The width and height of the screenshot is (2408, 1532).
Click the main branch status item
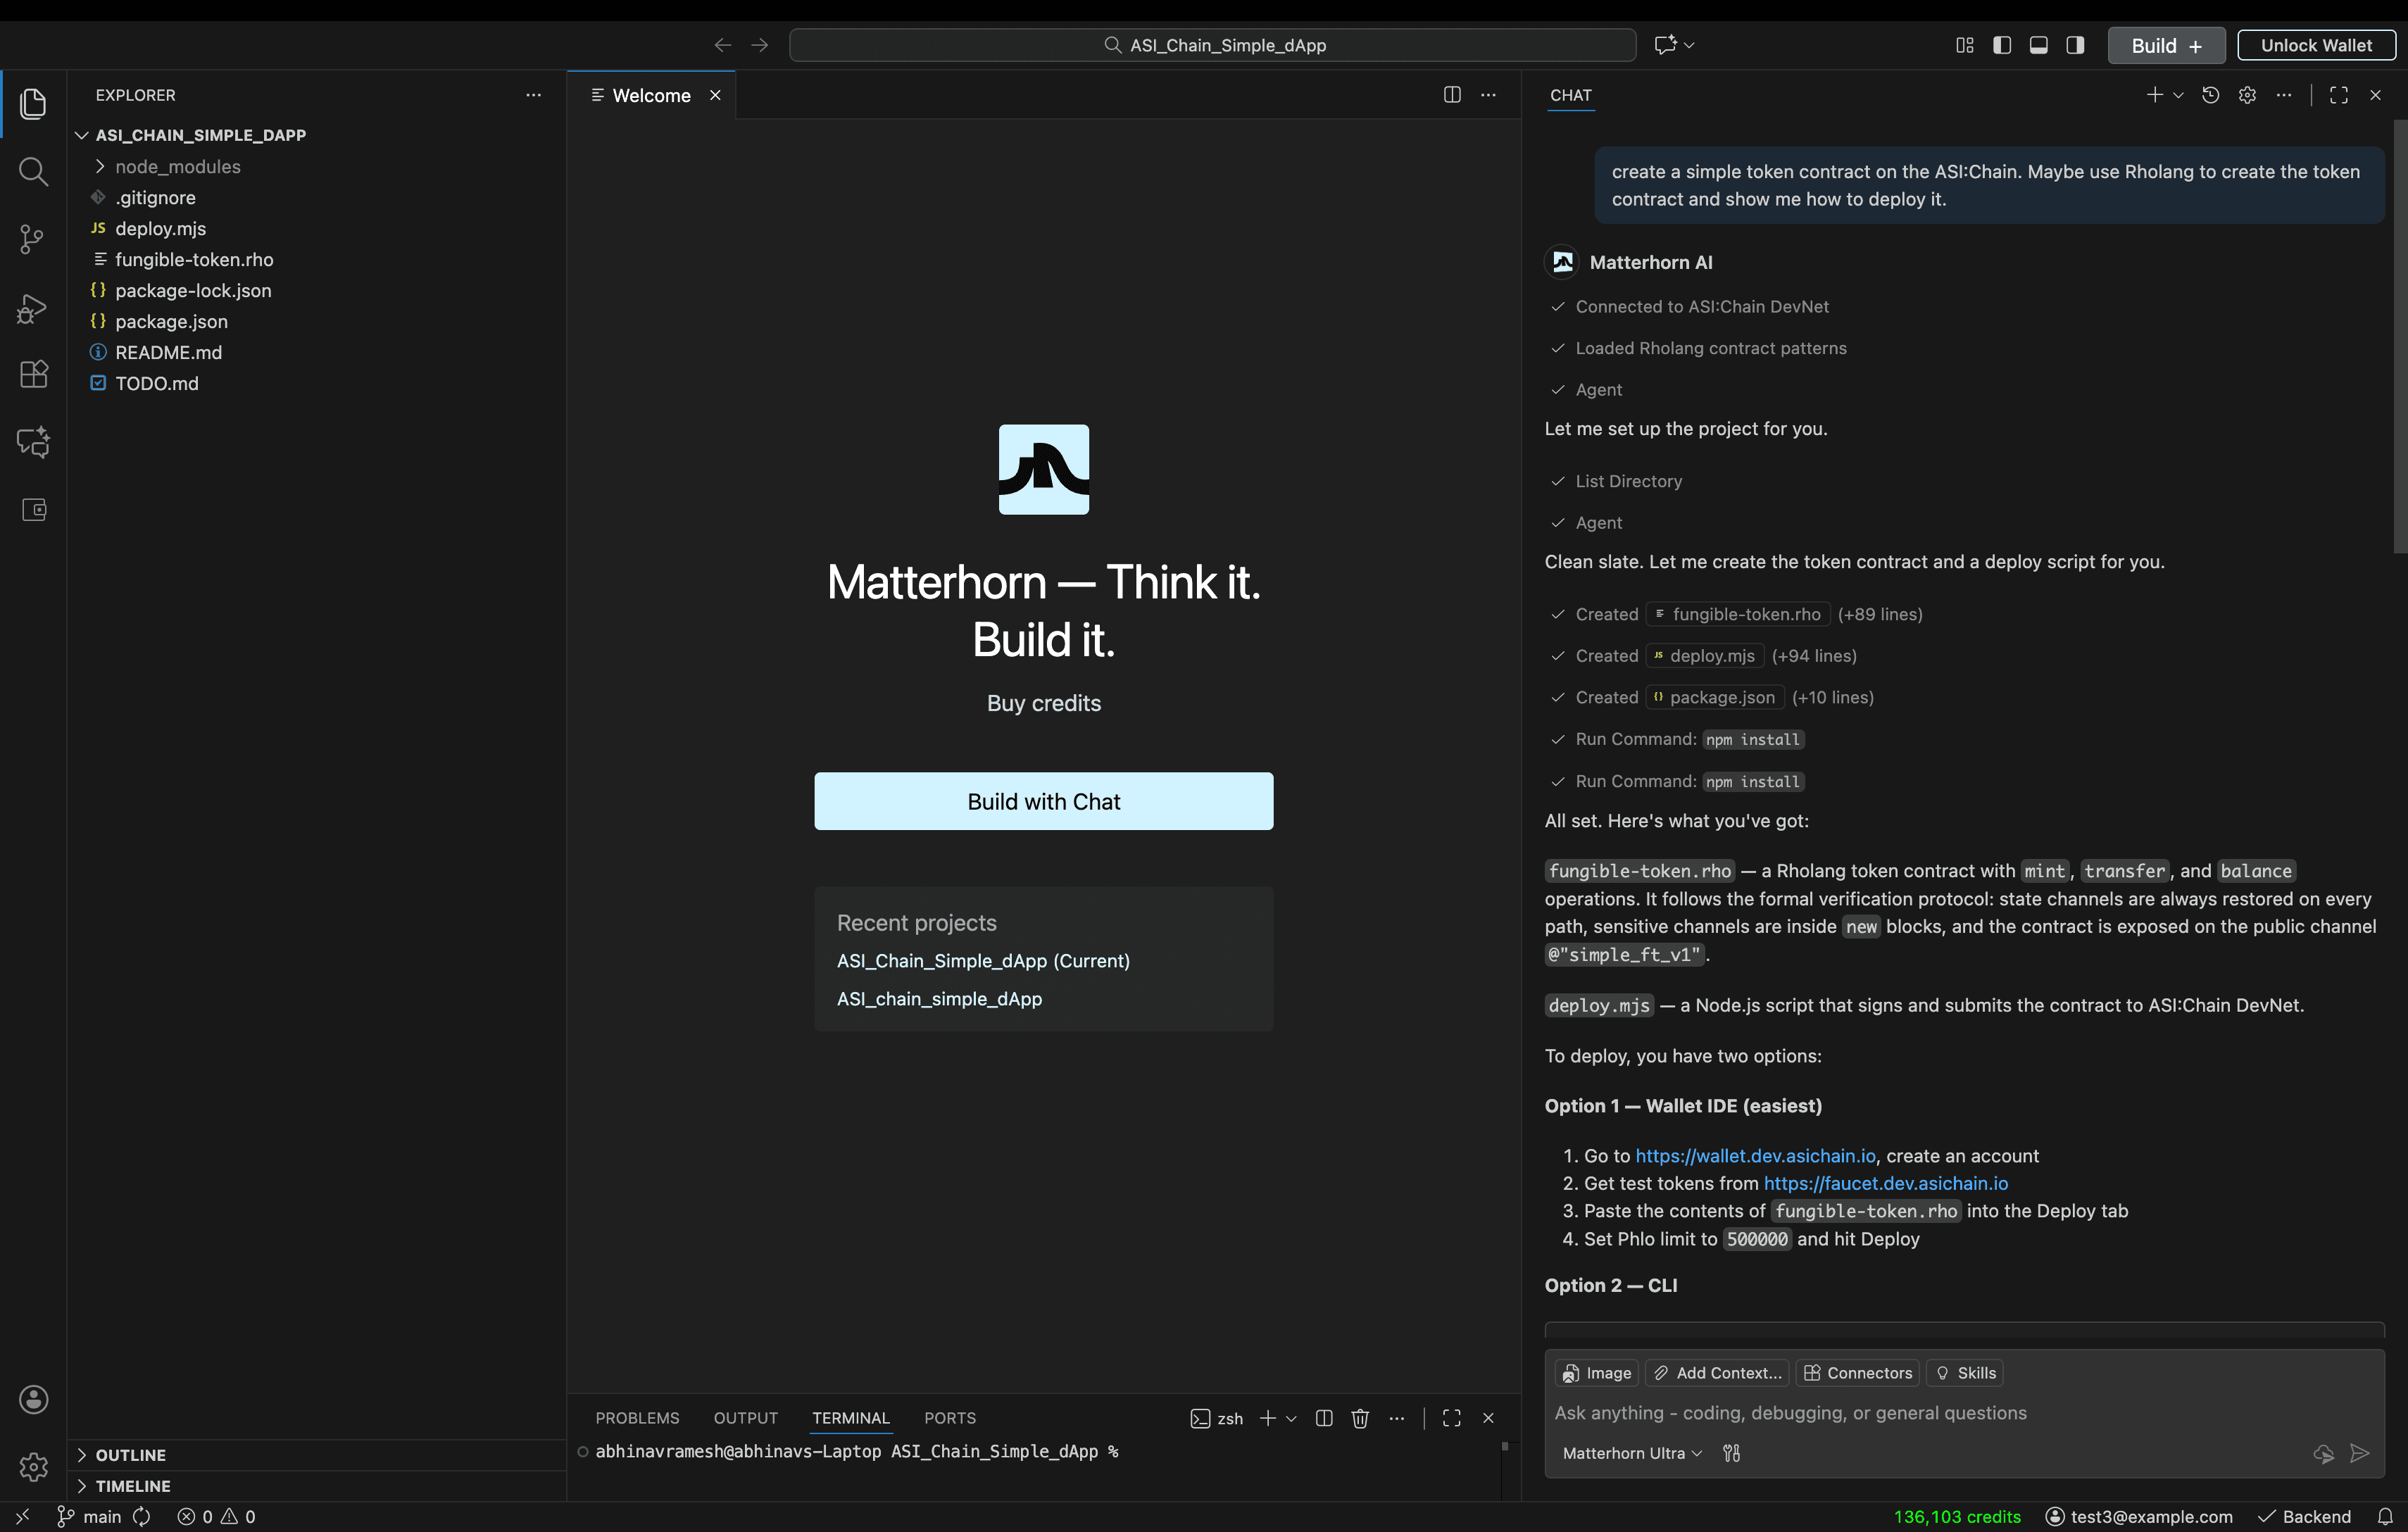[x=89, y=1516]
